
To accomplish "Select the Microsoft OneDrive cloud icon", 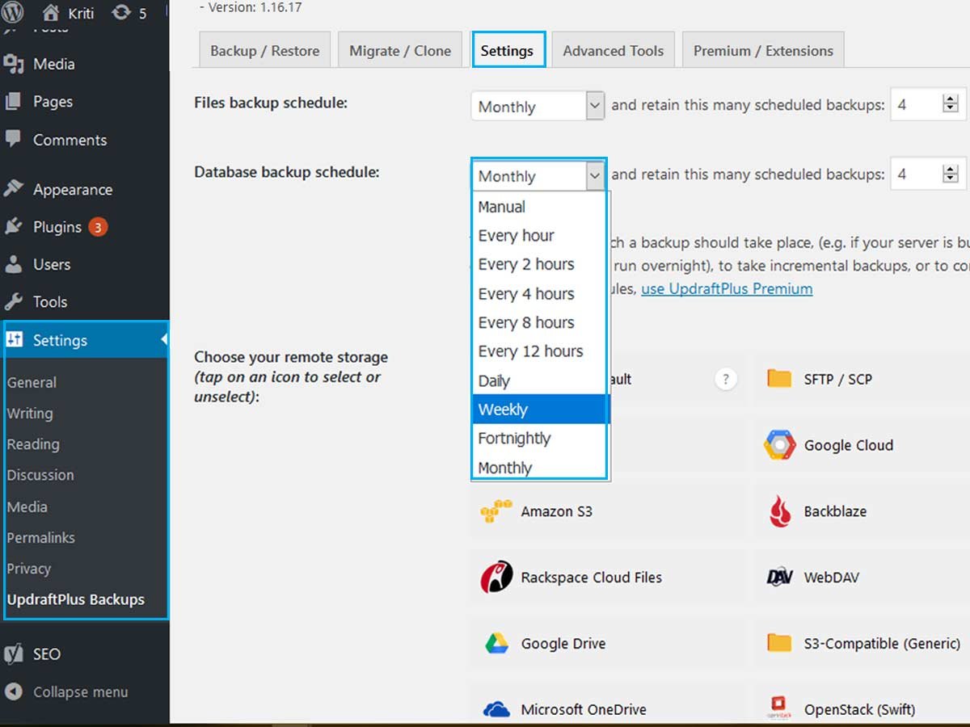I will pyautogui.click(x=496, y=710).
